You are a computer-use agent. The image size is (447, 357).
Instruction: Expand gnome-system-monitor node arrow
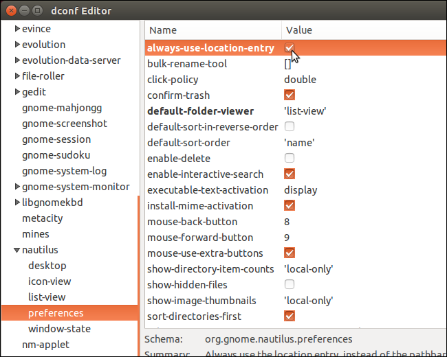pos(17,187)
